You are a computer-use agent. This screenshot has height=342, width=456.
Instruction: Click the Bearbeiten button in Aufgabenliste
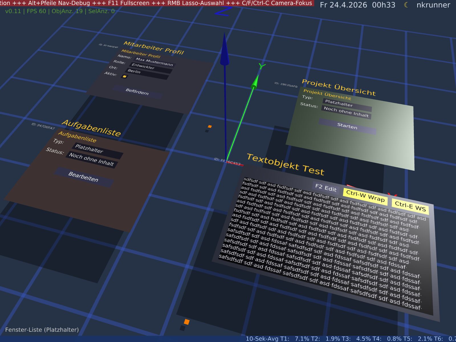click(x=83, y=177)
